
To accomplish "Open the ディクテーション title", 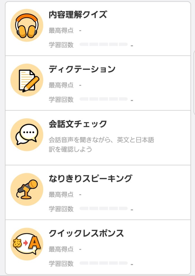I will tap(82, 69).
